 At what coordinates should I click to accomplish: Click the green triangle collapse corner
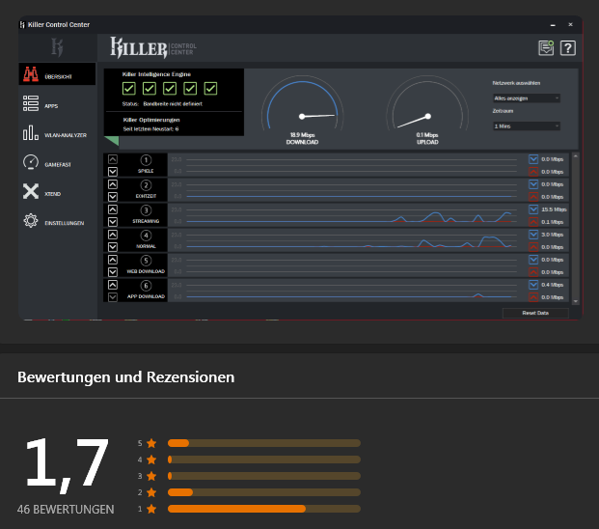click(x=111, y=141)
